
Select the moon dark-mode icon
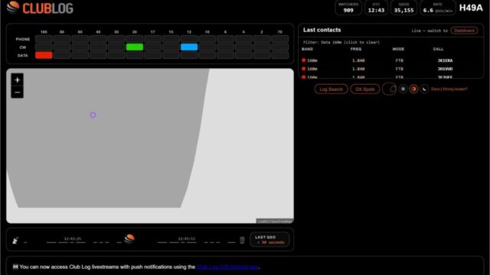click(424, 89)
